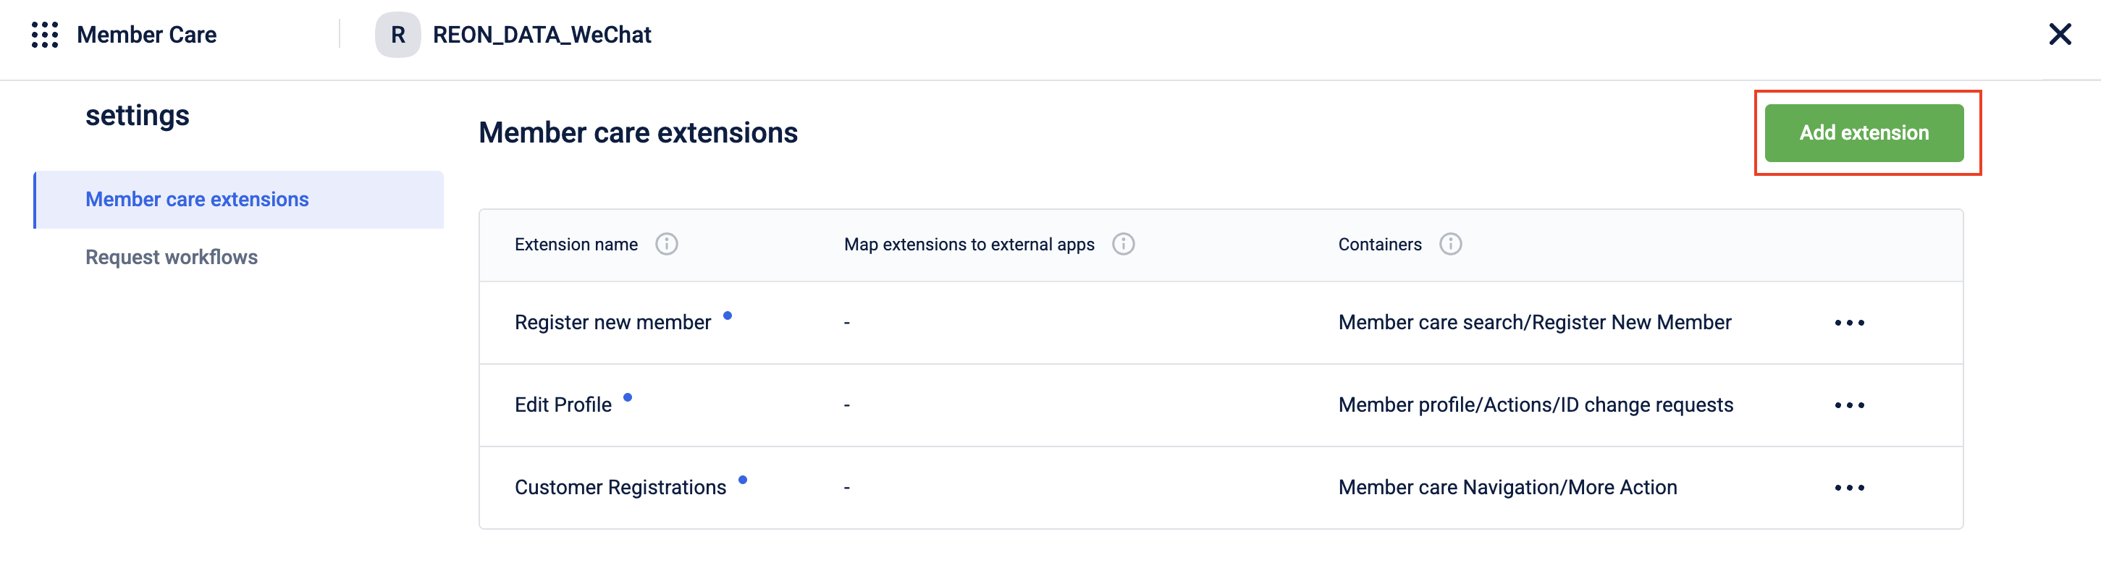
Task: Click the REON_DATA_WeChat organization name
Action: pyautogui.click(x=542, y=35)
